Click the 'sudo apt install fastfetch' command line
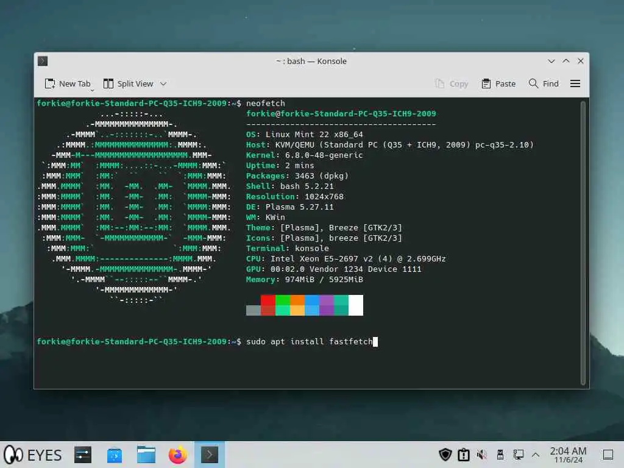 click(309, 341)
